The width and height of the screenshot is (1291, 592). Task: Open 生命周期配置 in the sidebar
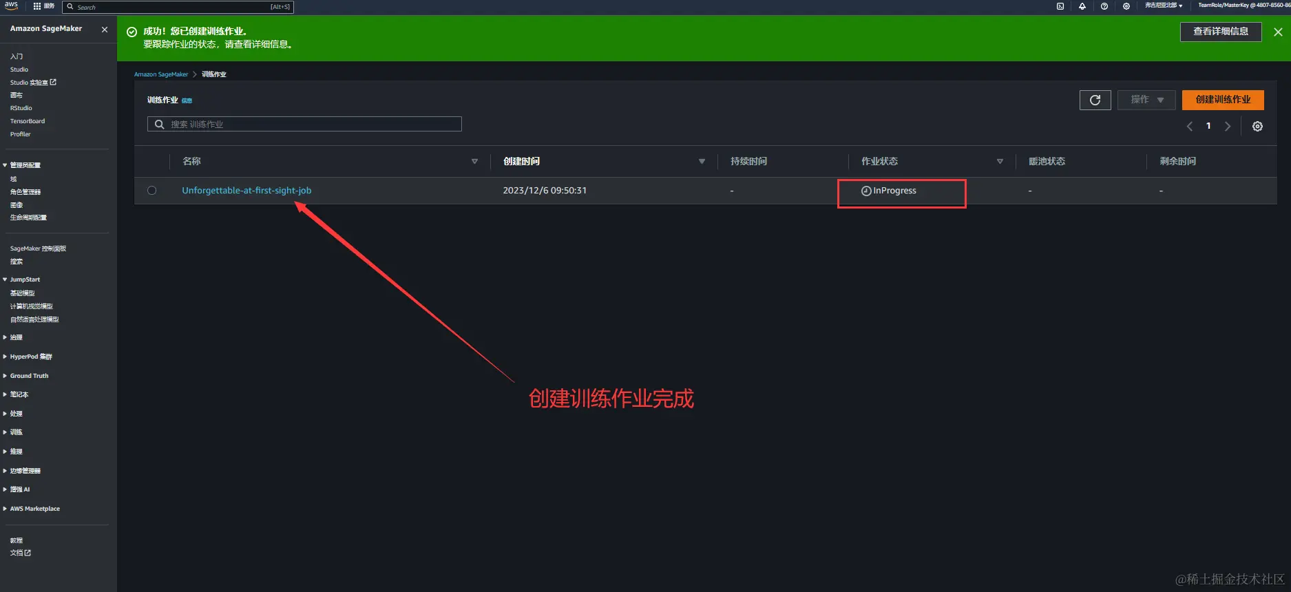(x=28, y=218)
